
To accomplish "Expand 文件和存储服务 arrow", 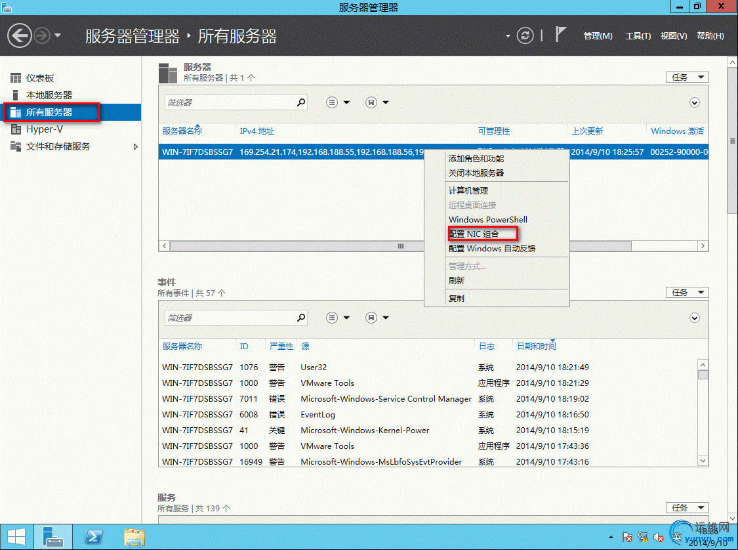I will click(136, 146).
